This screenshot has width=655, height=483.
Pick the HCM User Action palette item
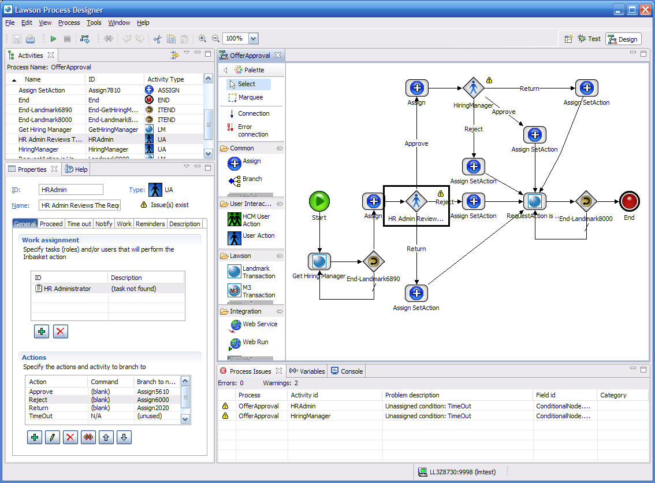click(x=250, y=220)
